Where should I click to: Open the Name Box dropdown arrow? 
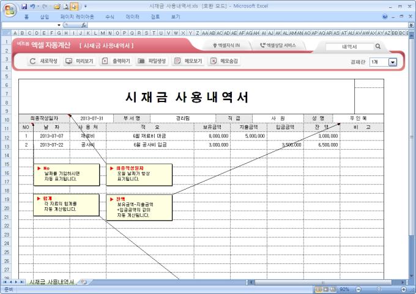click(59, 25)
